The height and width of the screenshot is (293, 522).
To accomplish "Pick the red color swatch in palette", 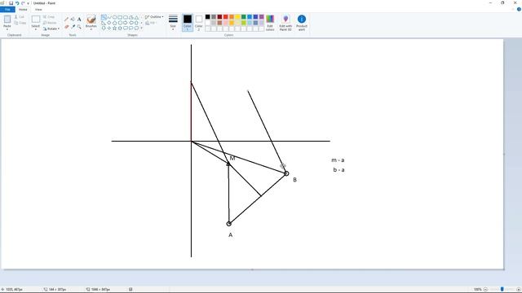I will 225,16.
